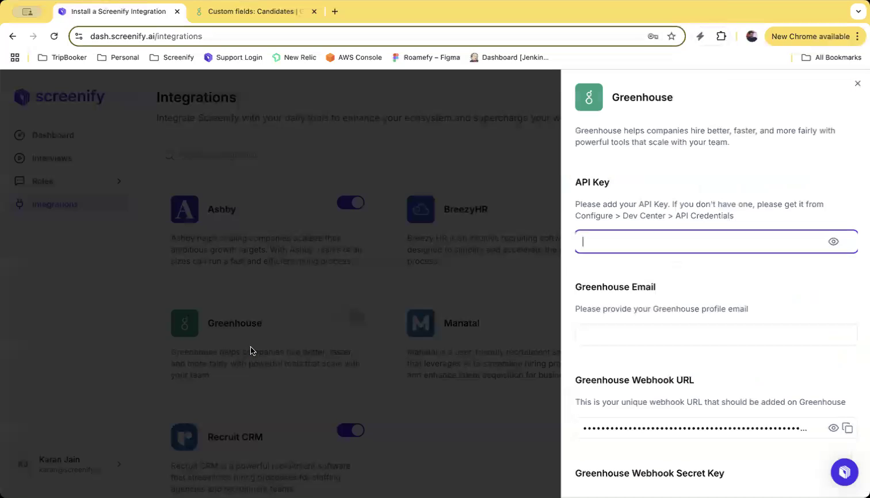Open the AWS Console bookmark
Image resolution: width=870 pixels, height=498 pixels.
[x=354, y=58]
